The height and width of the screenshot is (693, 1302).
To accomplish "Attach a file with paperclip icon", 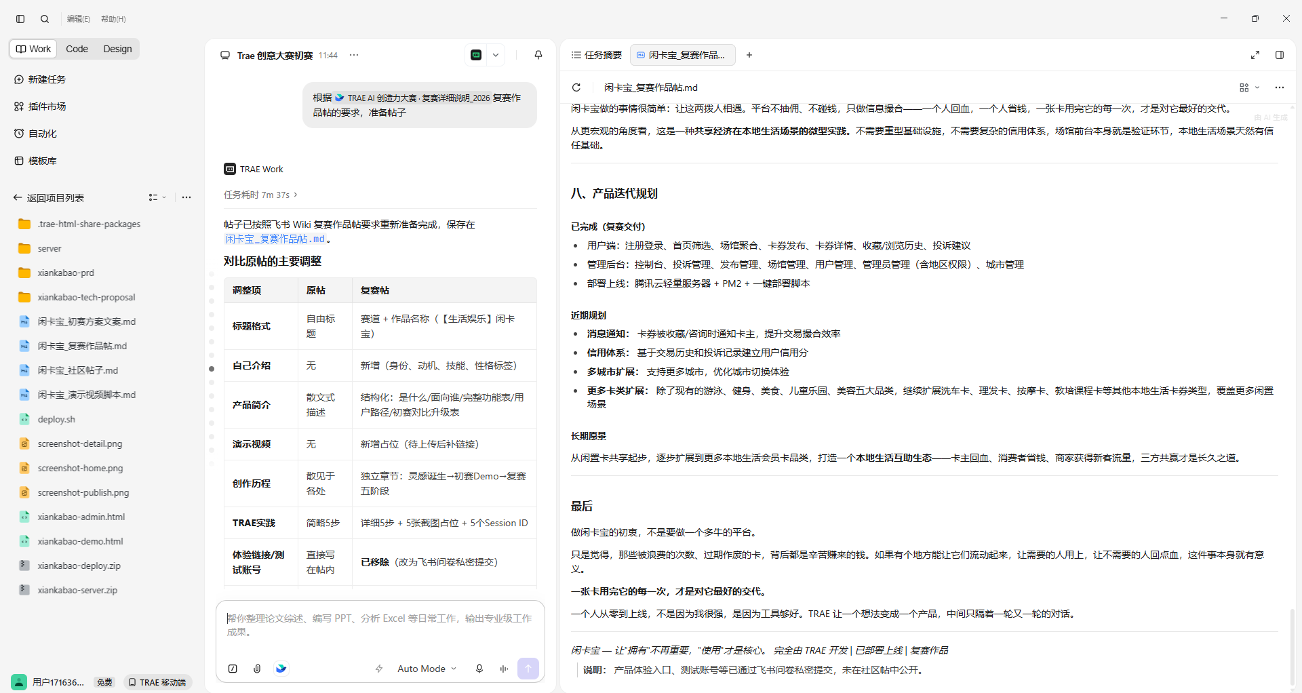I will pos(257,669).
